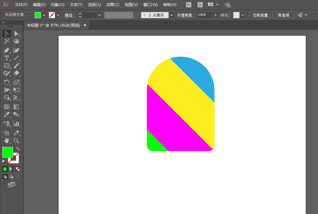The height and width of the screenshot is (214, 318).
Task: Switch paint mode to Gradient
Action: pos(11,169)
